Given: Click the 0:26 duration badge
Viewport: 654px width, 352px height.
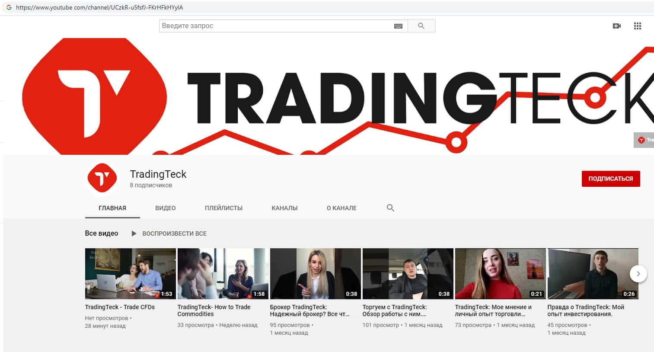Looking at the screenshot, I should [x=629, y=294].
